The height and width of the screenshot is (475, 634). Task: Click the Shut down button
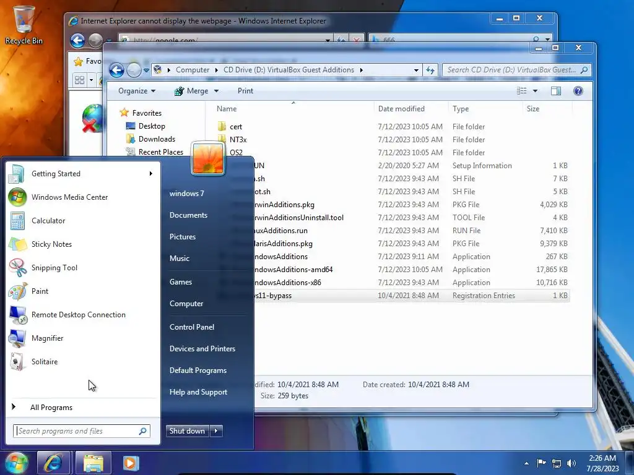187,431
